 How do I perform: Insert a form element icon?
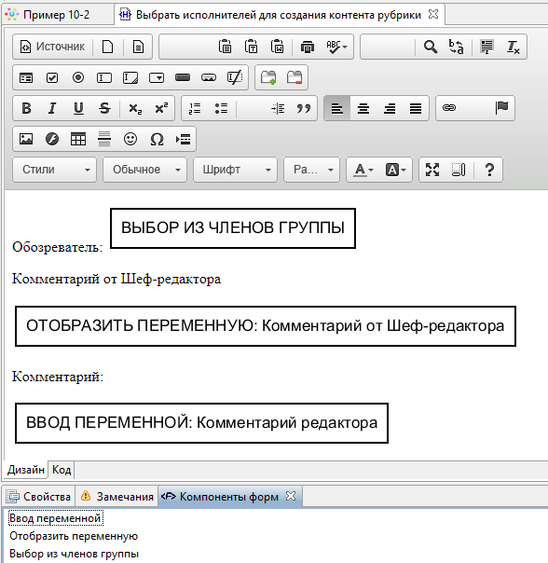tap(26, 77)
